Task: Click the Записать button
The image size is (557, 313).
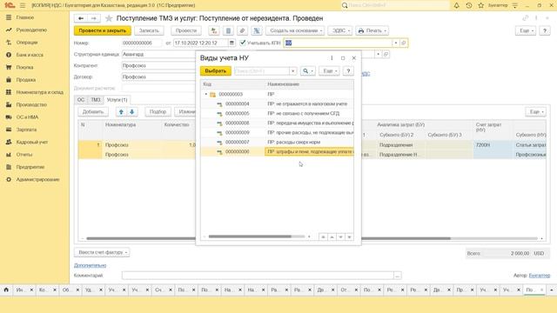Action: pos(149,31)
